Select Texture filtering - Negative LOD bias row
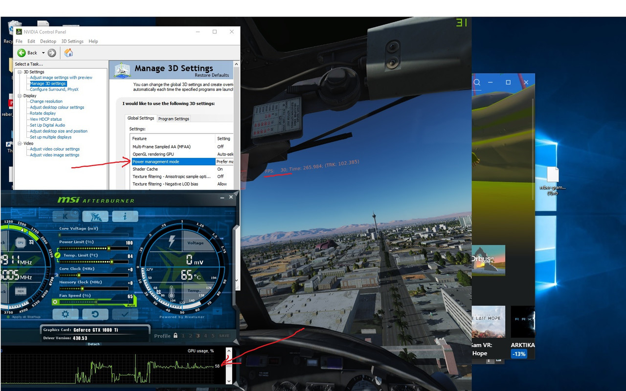Viewport: 626px width, 391px height. (181, 184)
